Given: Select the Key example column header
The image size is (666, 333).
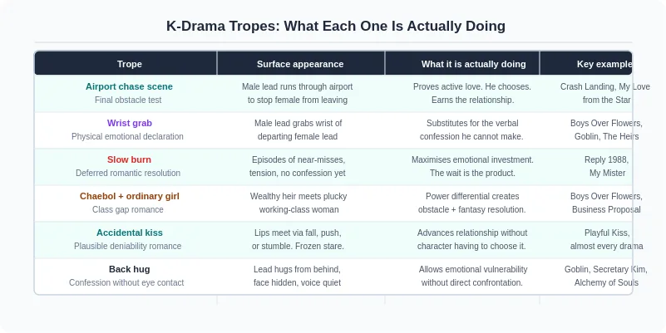Looking at the screenshot, I should (585, 64).
